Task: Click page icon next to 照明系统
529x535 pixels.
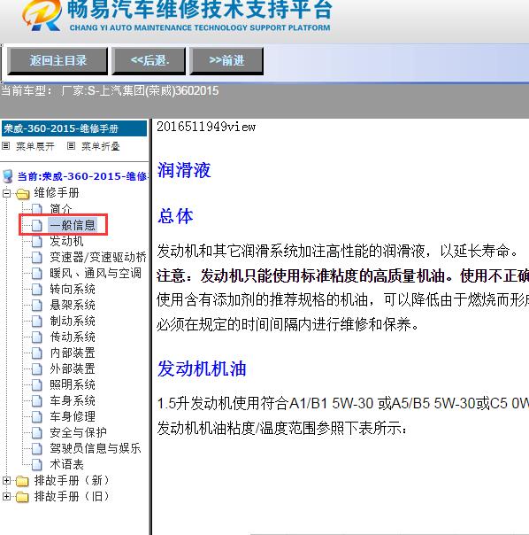Action: pos(37,385)
